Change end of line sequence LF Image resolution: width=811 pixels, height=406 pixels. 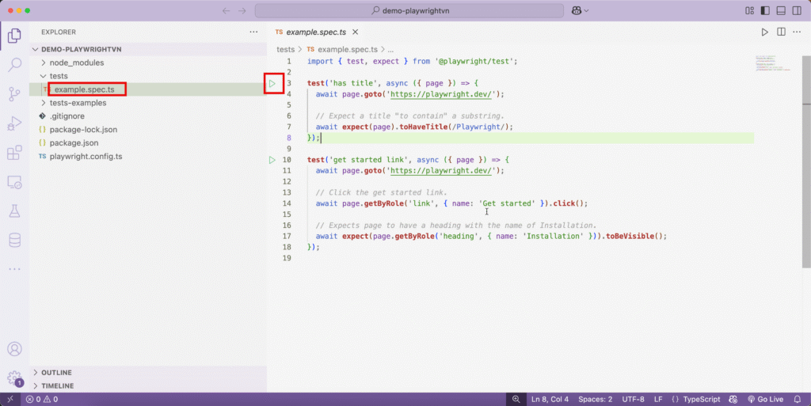658,400
